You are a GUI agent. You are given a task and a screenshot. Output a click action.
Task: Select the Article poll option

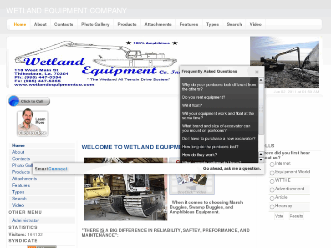272,198
